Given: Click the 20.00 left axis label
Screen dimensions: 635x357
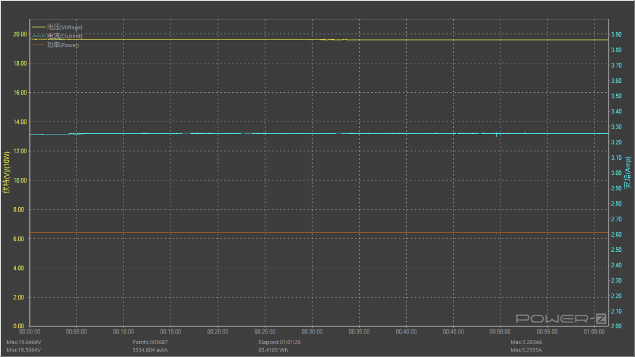Looking at the screenshot, I should coord(20,35).
